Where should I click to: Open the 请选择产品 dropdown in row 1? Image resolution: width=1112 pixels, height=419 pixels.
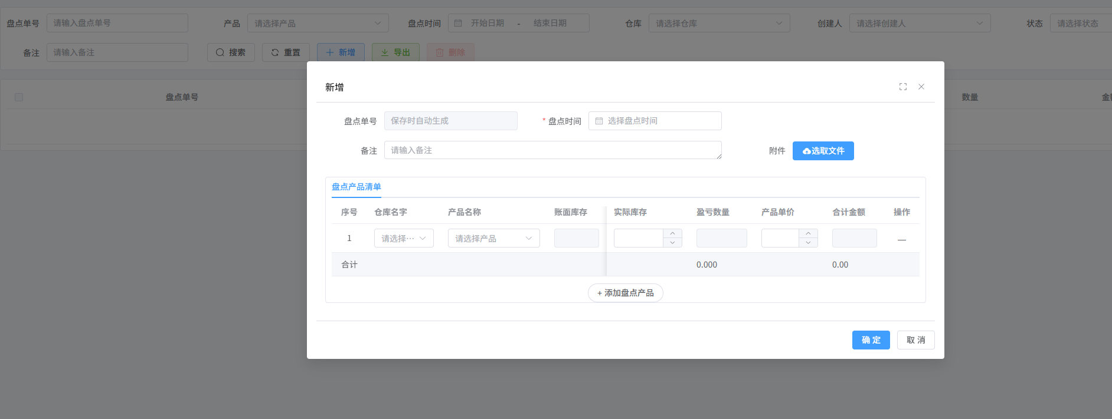(494, 238)
